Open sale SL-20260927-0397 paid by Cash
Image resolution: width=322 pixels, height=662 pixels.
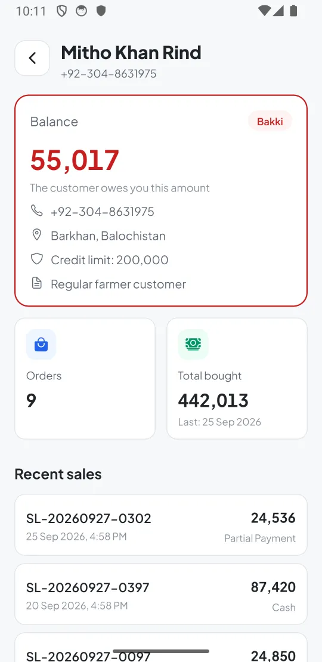tap(161, 593)
